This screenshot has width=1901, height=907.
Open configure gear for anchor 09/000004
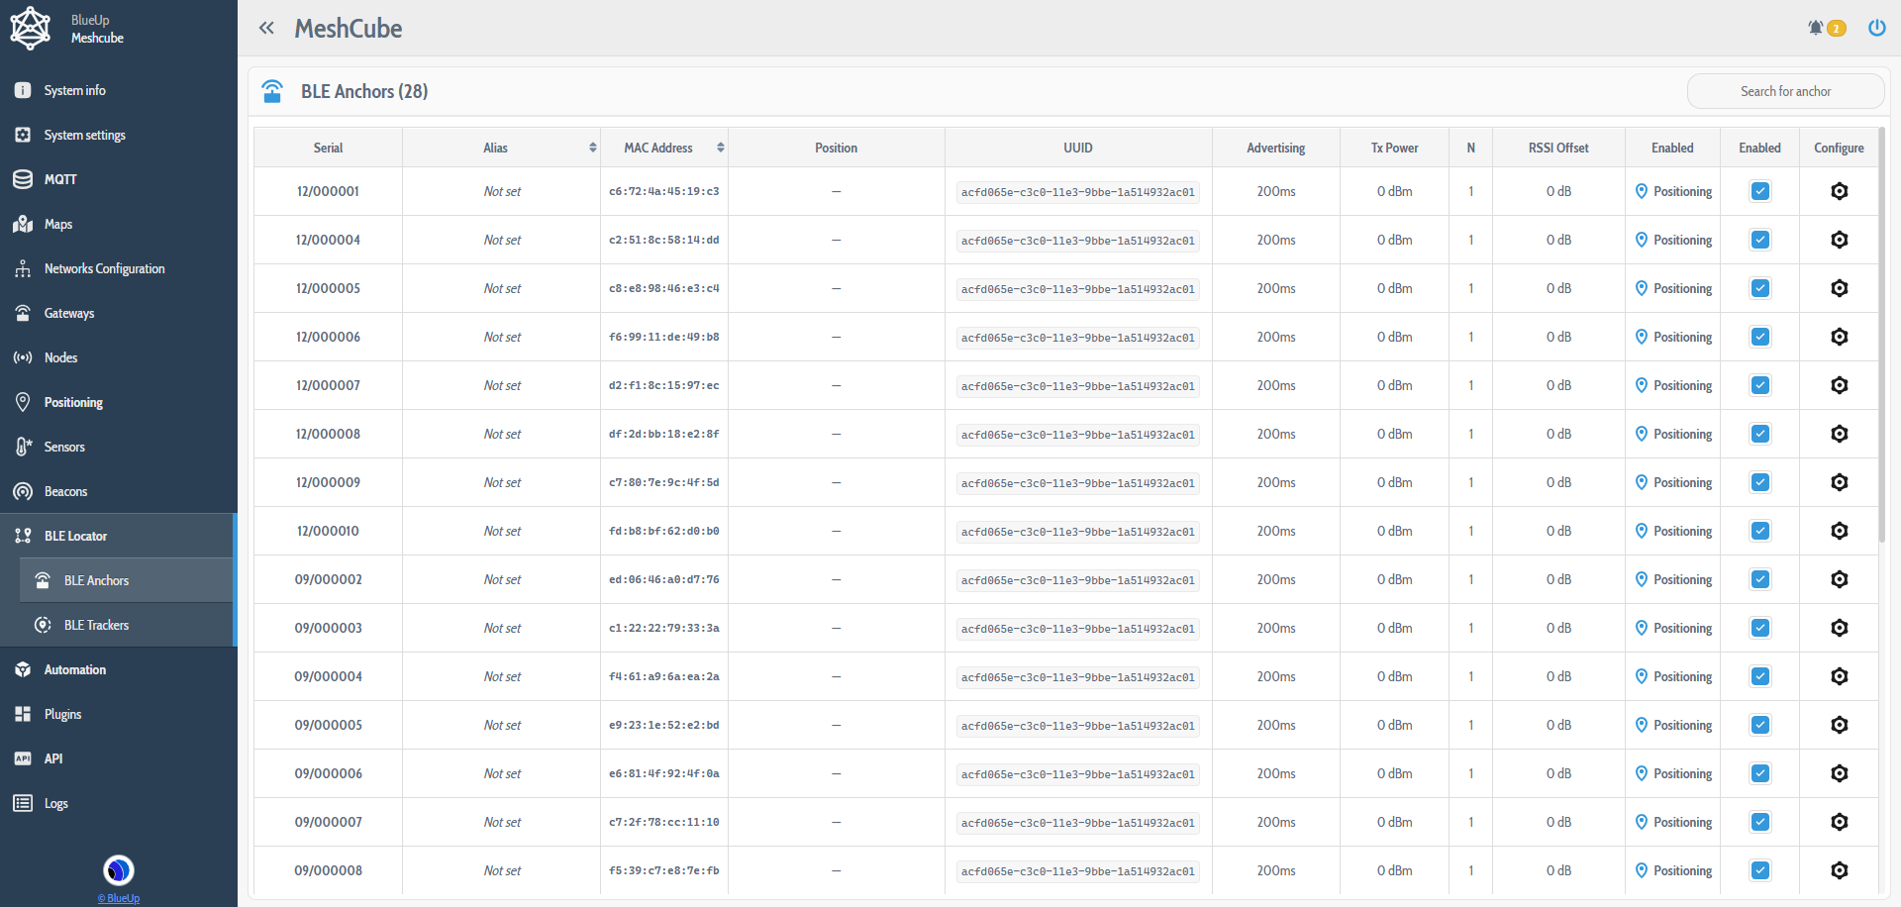1839,676
